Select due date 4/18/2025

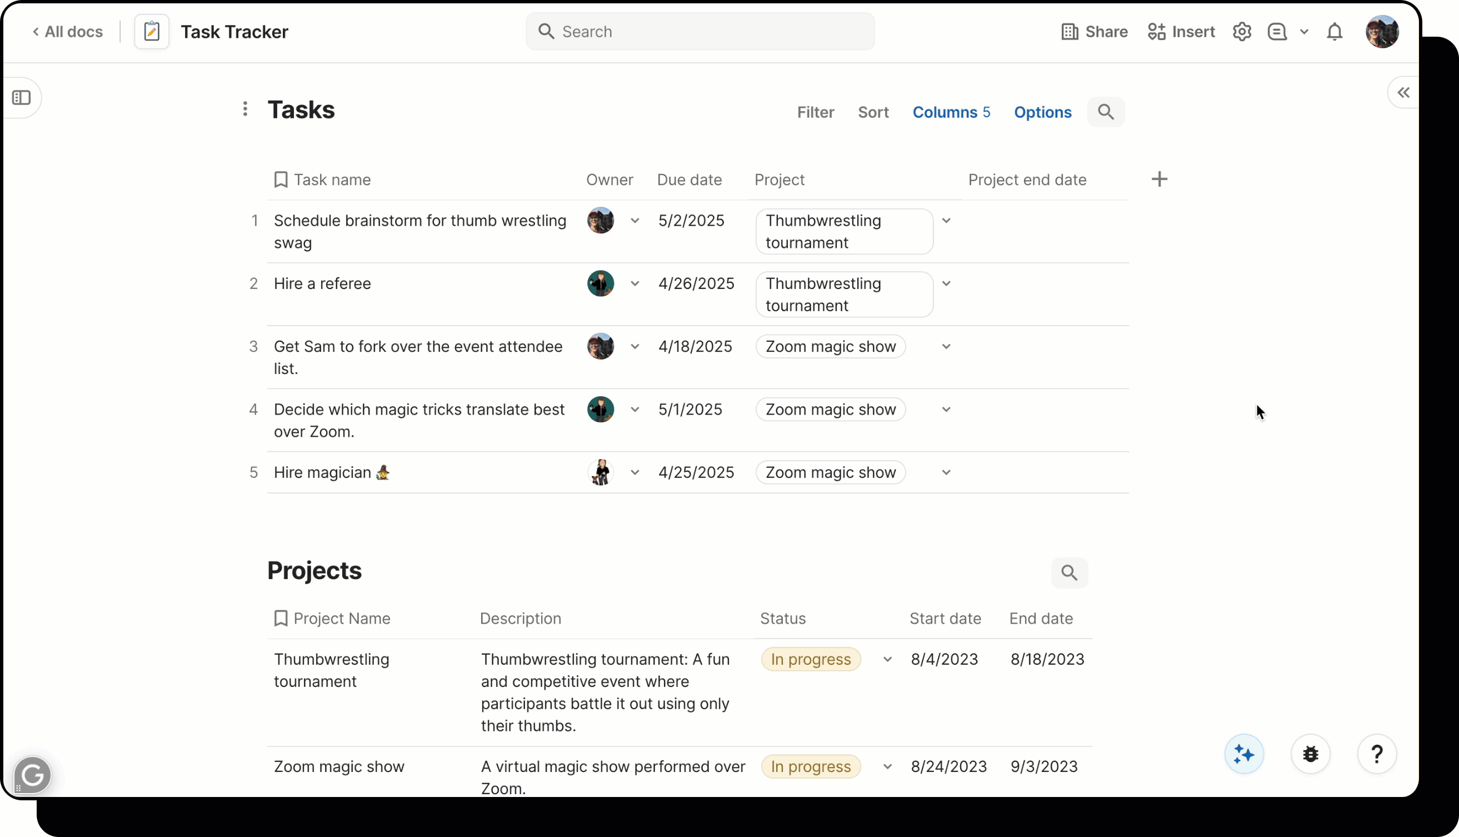(694, 347)
